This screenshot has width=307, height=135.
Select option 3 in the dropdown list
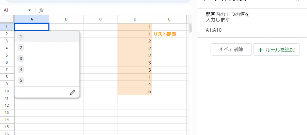coord(47,59)
